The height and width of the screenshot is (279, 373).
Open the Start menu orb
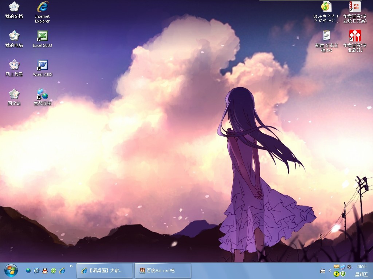(x=11, y=271)
